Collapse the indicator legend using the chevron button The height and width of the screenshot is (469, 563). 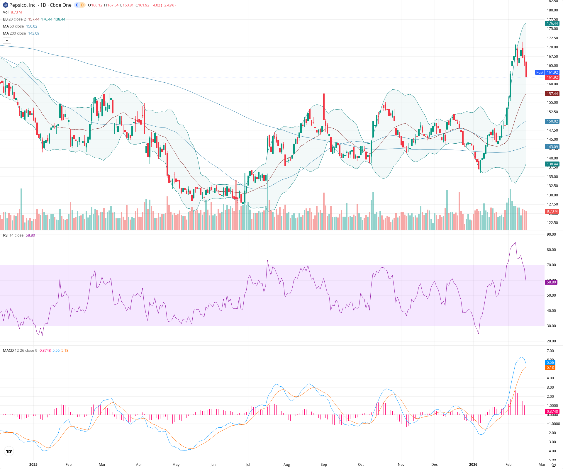point(6,40)
